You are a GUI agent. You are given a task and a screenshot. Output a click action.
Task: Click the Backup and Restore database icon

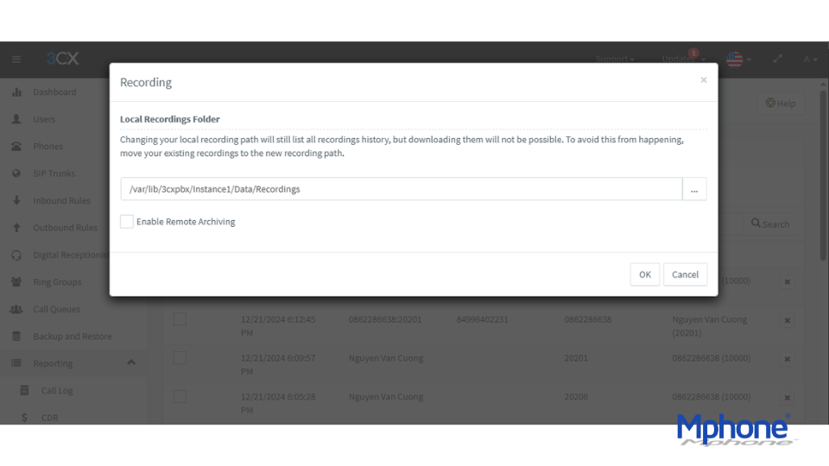pos(16,337)
